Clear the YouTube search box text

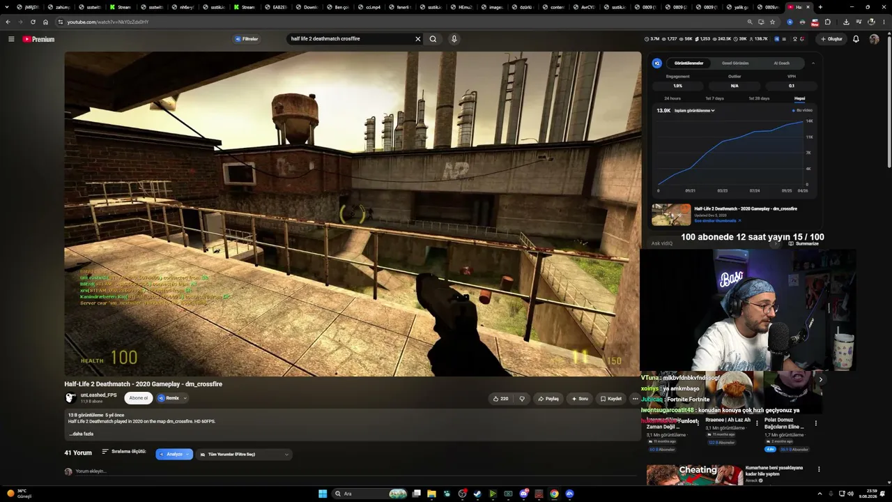[418, 39]
